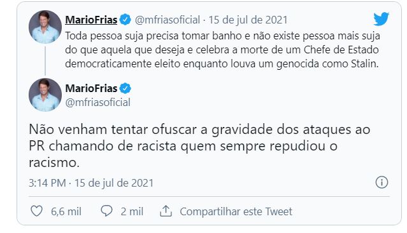Select the Compartilhar este Tweet link

click(x=236, y=211)
